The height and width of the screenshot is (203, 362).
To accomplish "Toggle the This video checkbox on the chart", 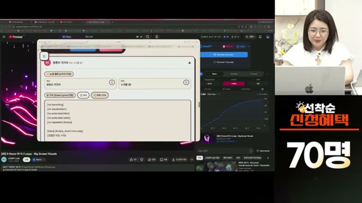I will click(262, 94).
